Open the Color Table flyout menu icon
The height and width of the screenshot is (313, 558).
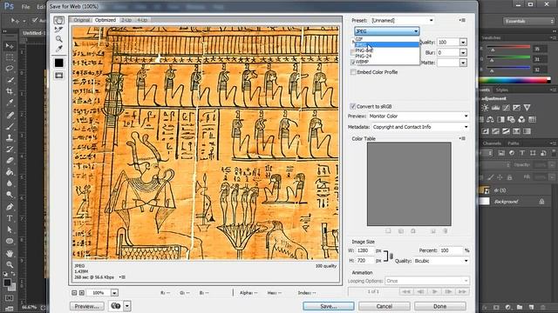click(462, 138)
